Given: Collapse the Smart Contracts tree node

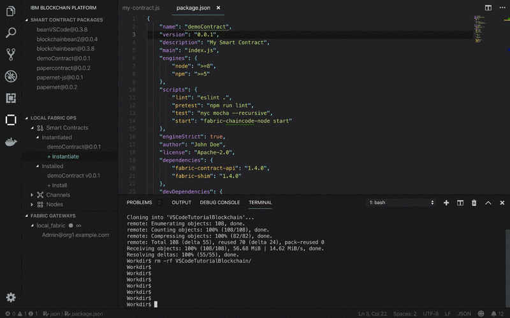Looking at the screenshot, I should click(x=31, y=128).
